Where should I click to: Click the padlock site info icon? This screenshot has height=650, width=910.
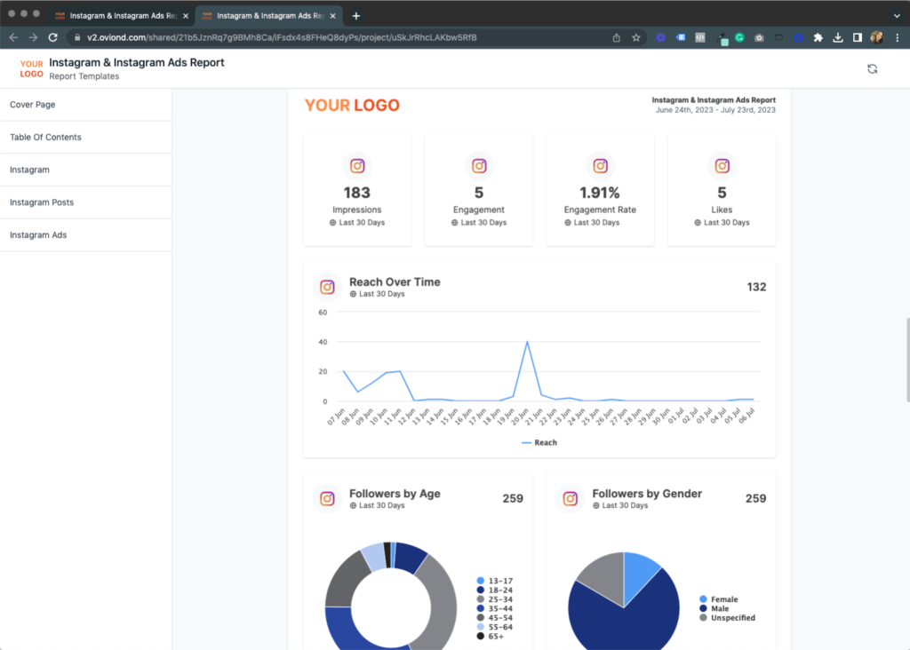(77, 37)
